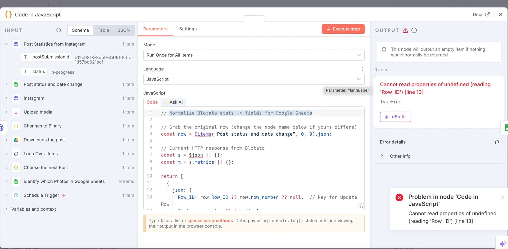The height and width of the screenshot is (249, 508).
Task: Click the Execute step button
Action: click(343, 29)
